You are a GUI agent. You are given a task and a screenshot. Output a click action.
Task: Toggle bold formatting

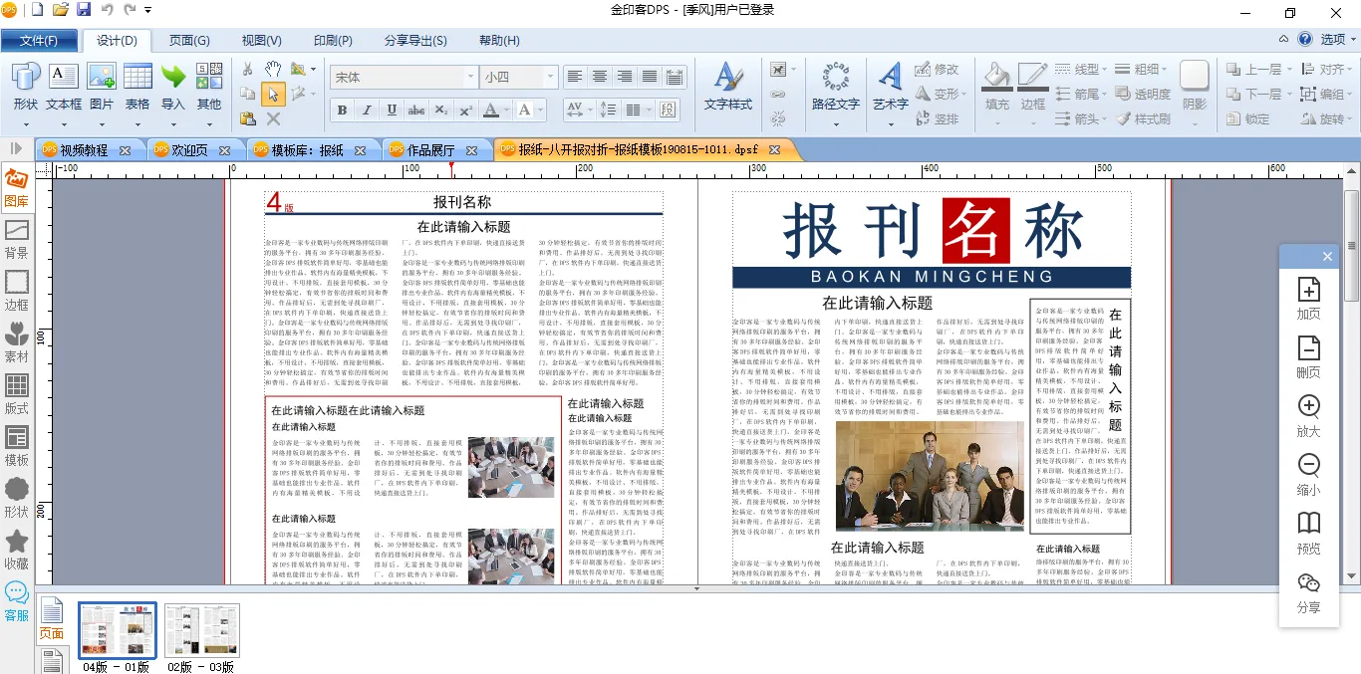click(342, 110)
